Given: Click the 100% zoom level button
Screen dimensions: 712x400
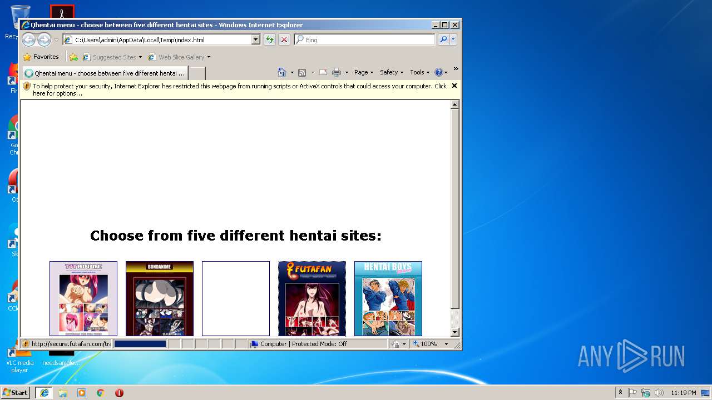Looking at the screenshot, I should [426, 344].
